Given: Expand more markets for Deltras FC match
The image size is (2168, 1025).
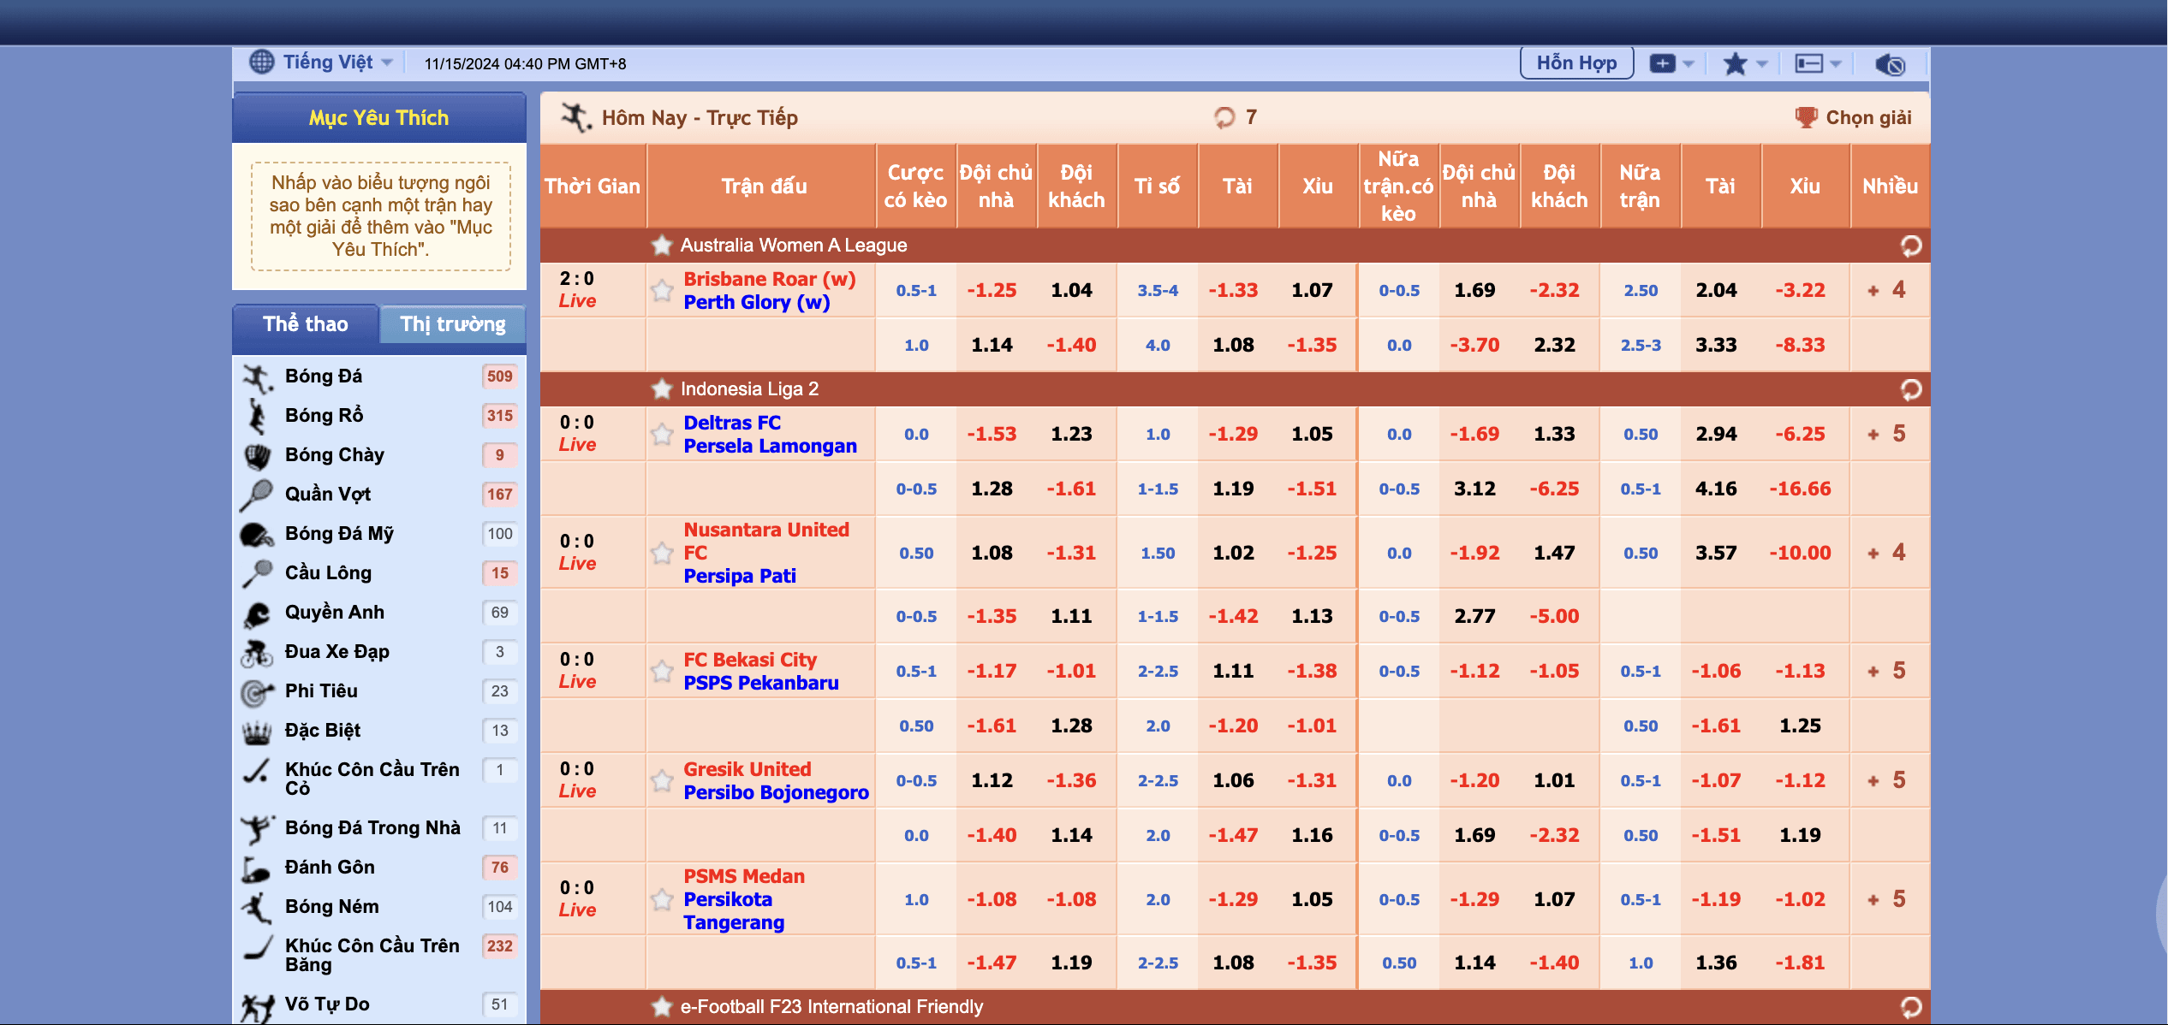Looking at the screenshot, I should click(1888, 434).
